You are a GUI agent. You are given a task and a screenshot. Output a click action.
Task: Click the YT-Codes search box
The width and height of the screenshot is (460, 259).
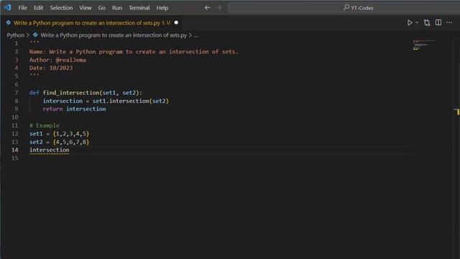click(344, 8)
